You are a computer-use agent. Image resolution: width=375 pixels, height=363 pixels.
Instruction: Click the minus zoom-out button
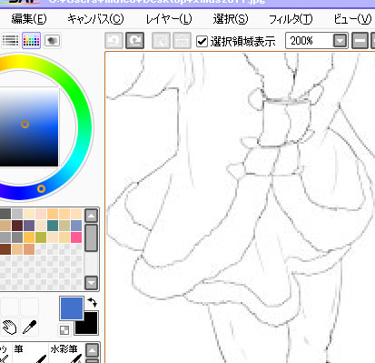coord(360,41)
